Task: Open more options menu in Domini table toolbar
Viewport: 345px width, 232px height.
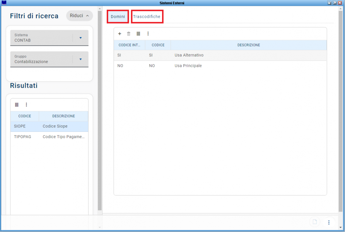Action: [x=148, y=34]
